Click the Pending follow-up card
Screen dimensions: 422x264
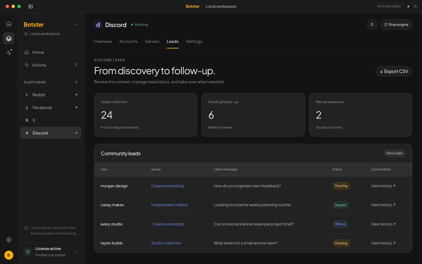click(253, 115)
